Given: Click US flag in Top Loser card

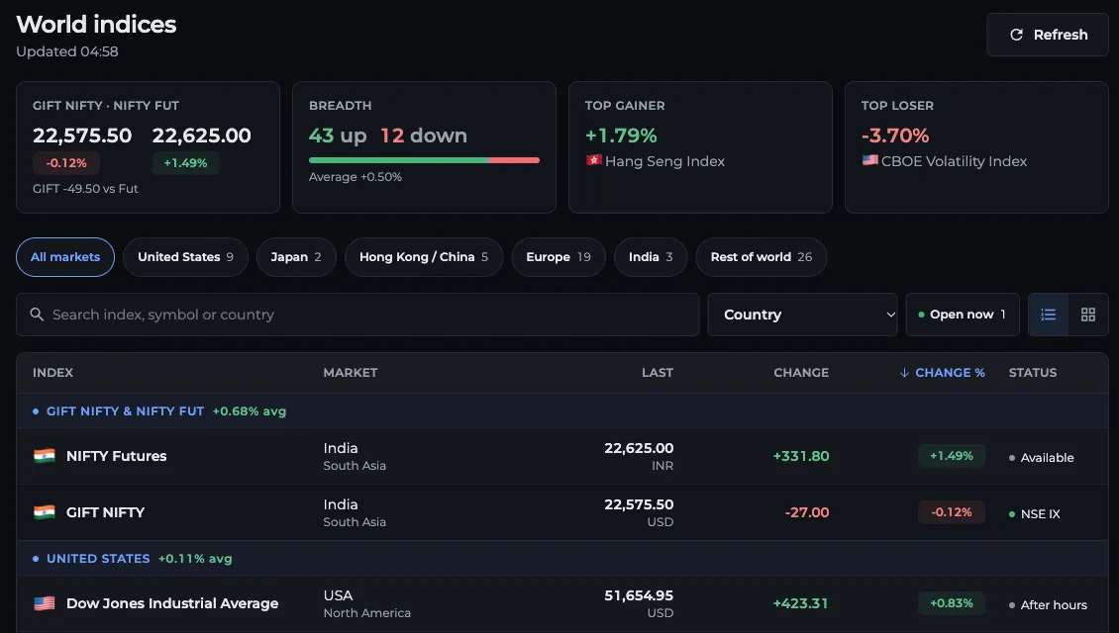Looking at the screenshot, I should point(869,160).
